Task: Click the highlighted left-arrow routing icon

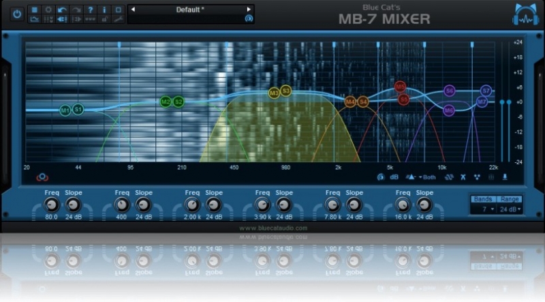Action: point(62,19)
